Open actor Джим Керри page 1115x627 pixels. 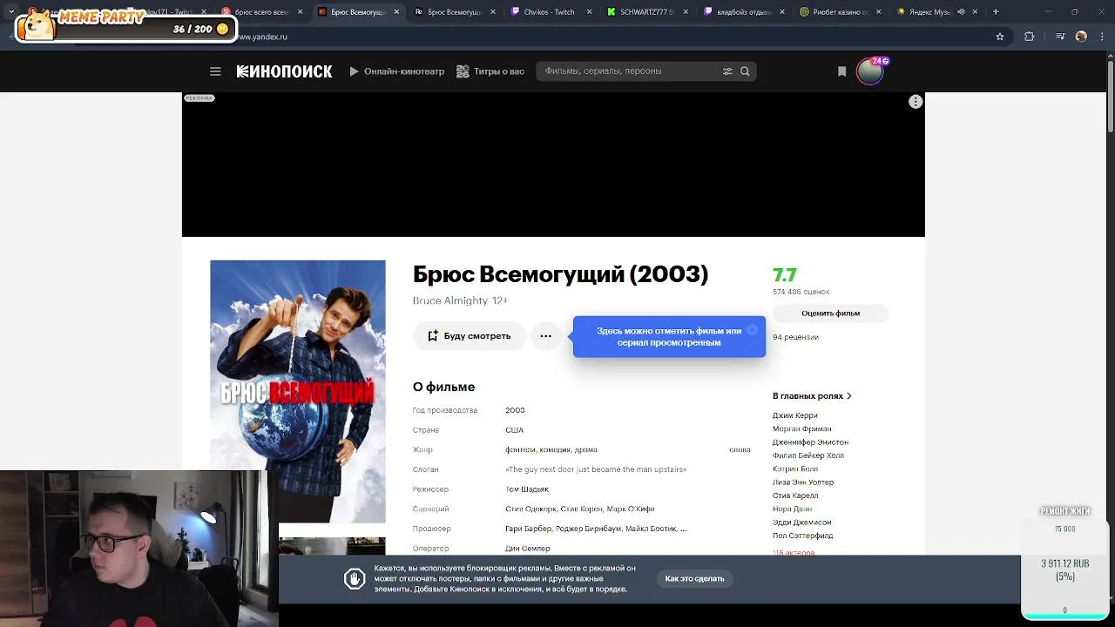pyautogui.click(x=794, y=415)
